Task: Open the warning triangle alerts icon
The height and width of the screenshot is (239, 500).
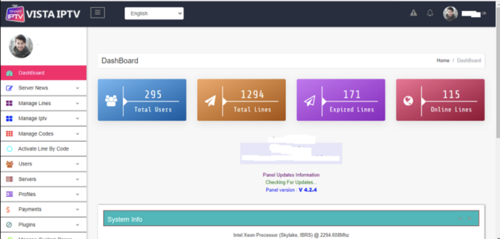Action: pos(413,13)
